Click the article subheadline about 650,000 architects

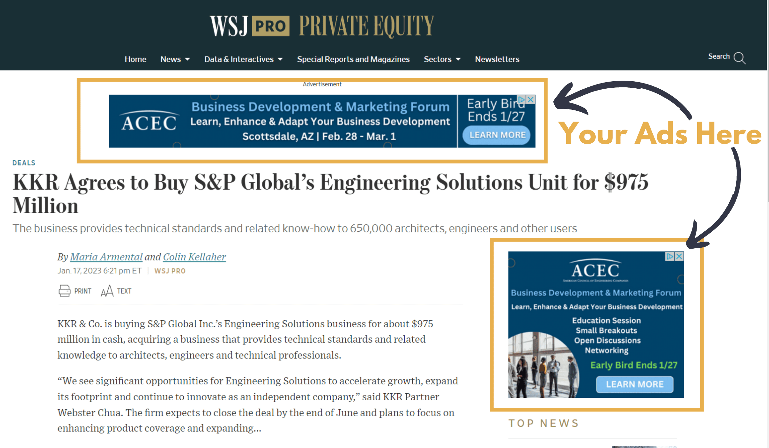(295, 228)
